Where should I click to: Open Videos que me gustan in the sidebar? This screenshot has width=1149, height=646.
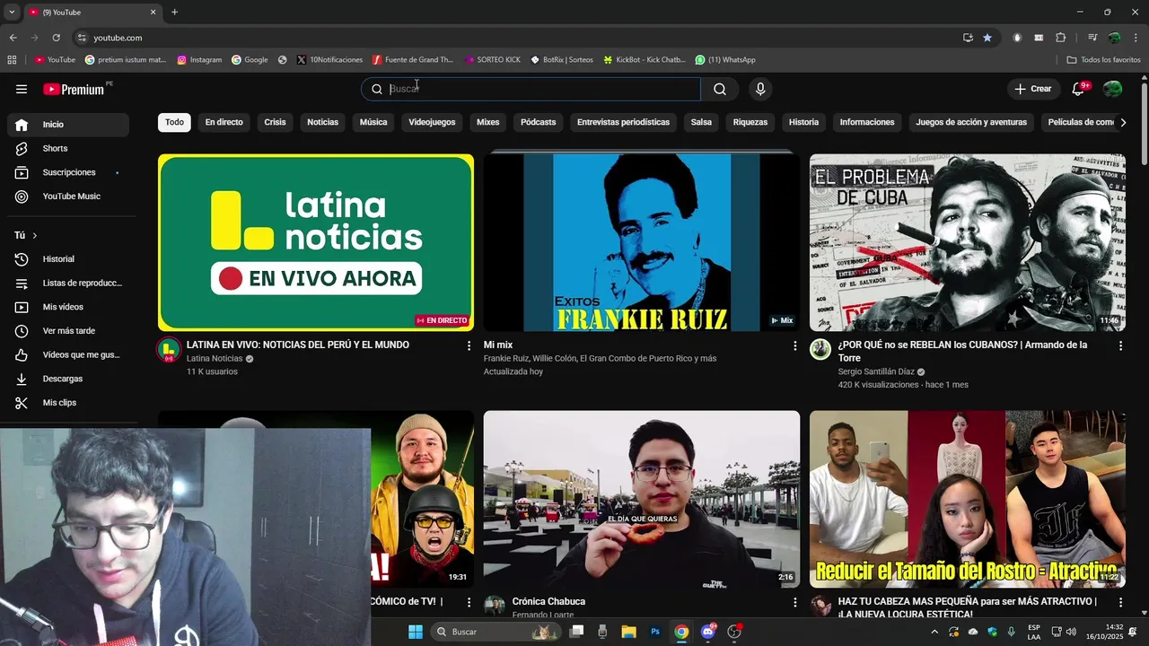pos(68,354)
